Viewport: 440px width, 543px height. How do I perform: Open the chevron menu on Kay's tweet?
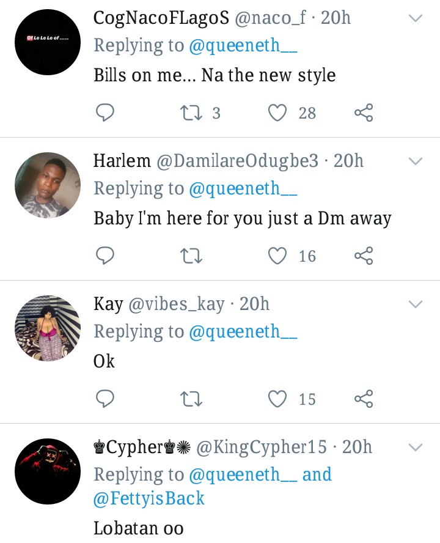(416, 305)
